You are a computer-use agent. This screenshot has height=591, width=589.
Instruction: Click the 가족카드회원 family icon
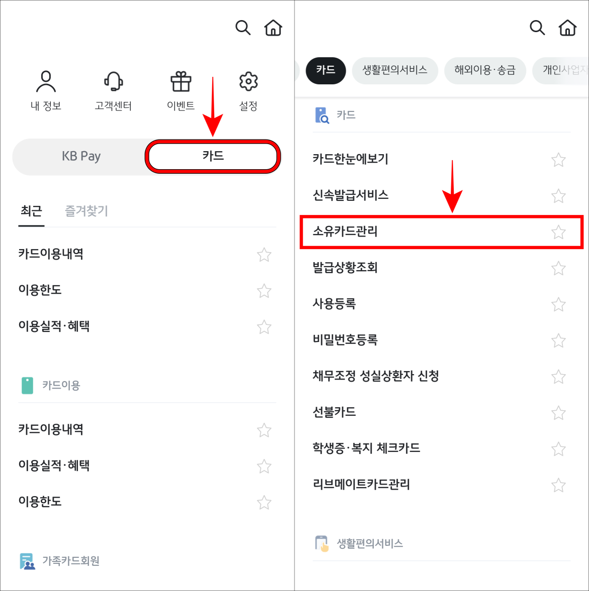(x=27, y=561)
